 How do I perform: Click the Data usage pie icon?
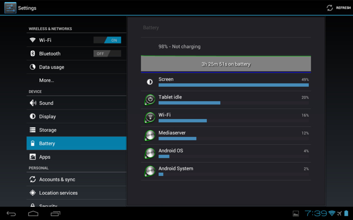click(33, 67)
